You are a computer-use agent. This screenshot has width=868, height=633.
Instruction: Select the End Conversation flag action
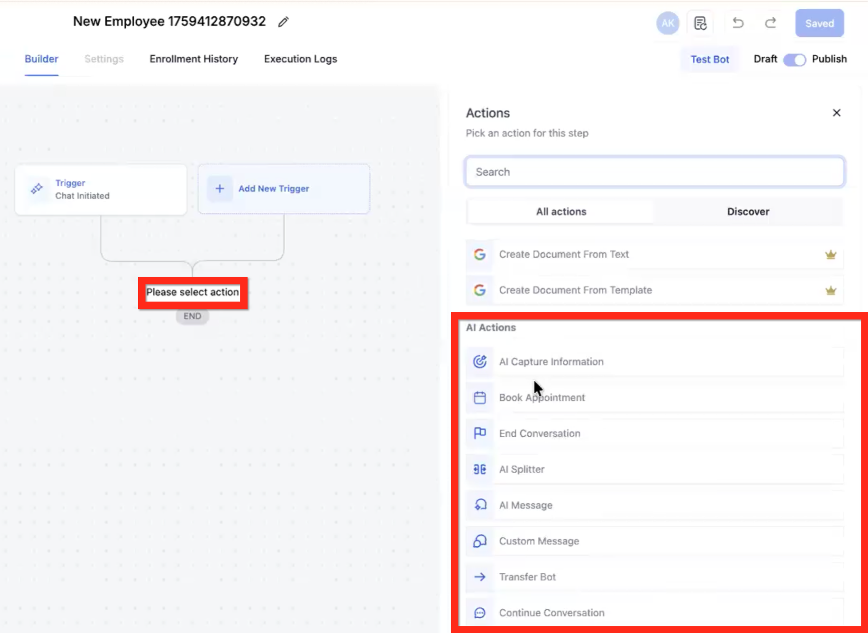pyautogui.click(x=539, y=433)
